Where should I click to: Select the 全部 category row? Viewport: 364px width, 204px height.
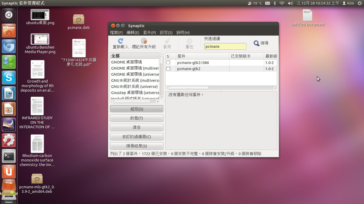coord(135,56)
